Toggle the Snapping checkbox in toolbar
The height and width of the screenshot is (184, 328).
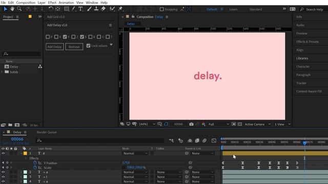[x=162, y=9]
